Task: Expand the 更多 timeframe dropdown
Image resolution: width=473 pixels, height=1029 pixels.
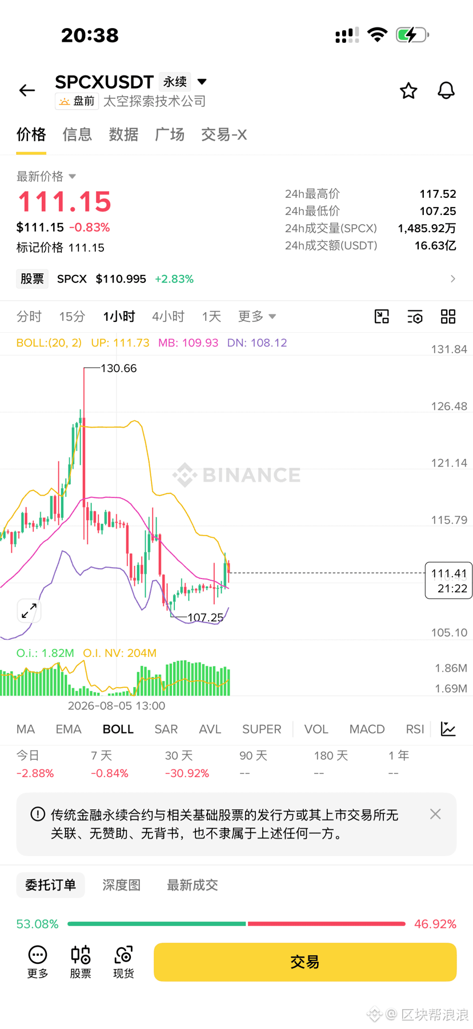Action: pyautogui.click(x=257, y=316)
